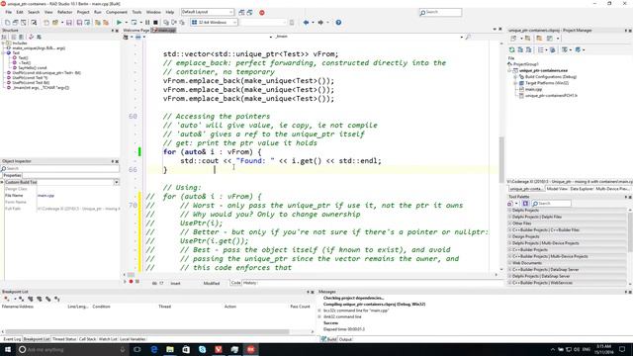Switch to the Watch List tab
Viewport: 633px width, 356px height.
(108, 339)
